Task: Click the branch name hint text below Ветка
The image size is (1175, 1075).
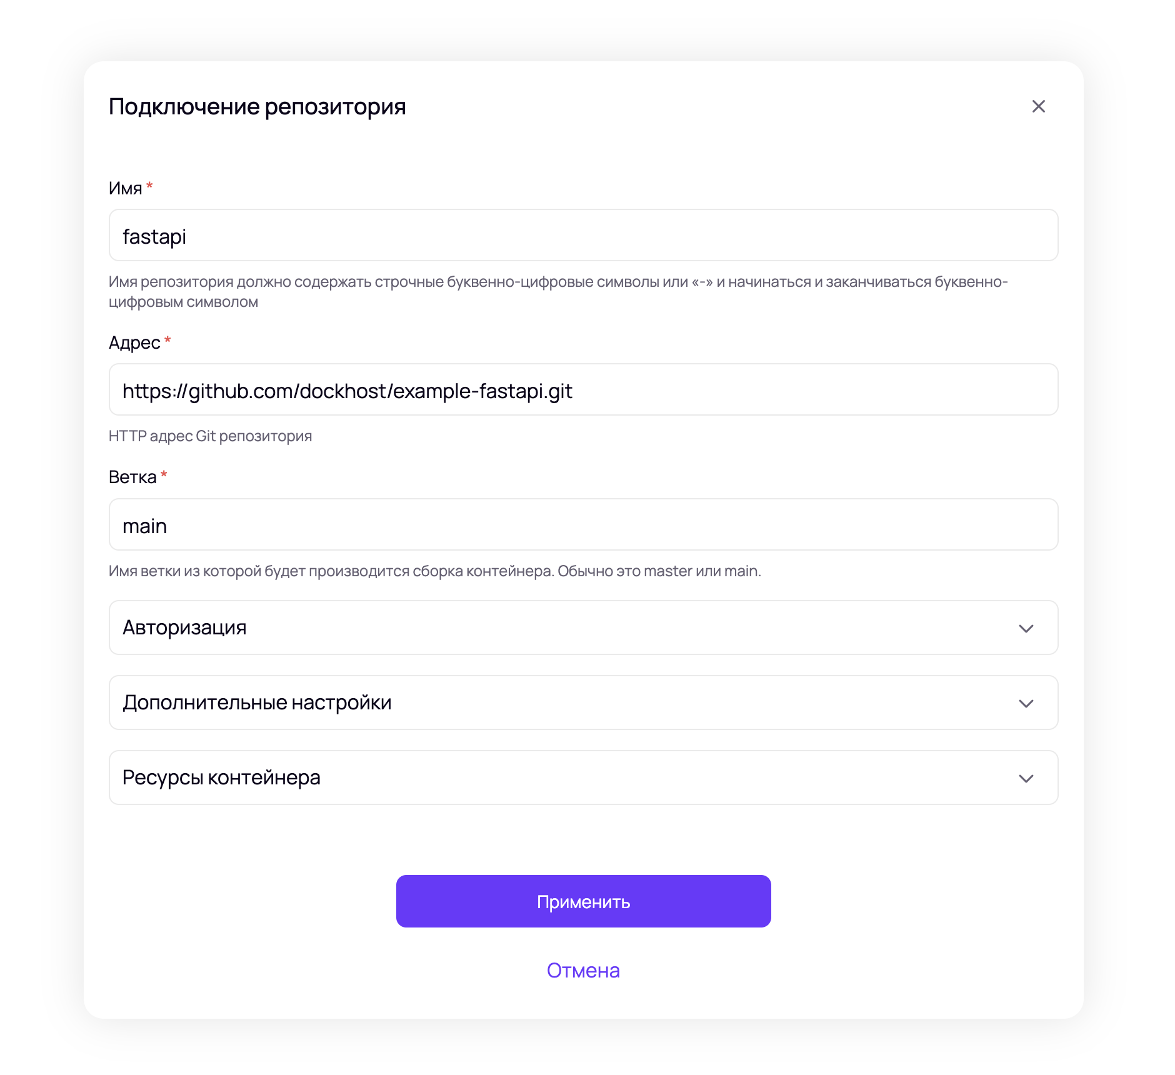Action: pos(434,571)
